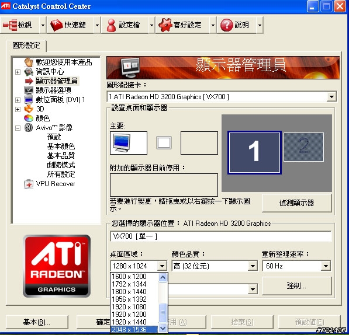The width and height of the screenshot is (349, 335).
Task: Choose 2048 x 1536 resolution
Action: point(134,329)
